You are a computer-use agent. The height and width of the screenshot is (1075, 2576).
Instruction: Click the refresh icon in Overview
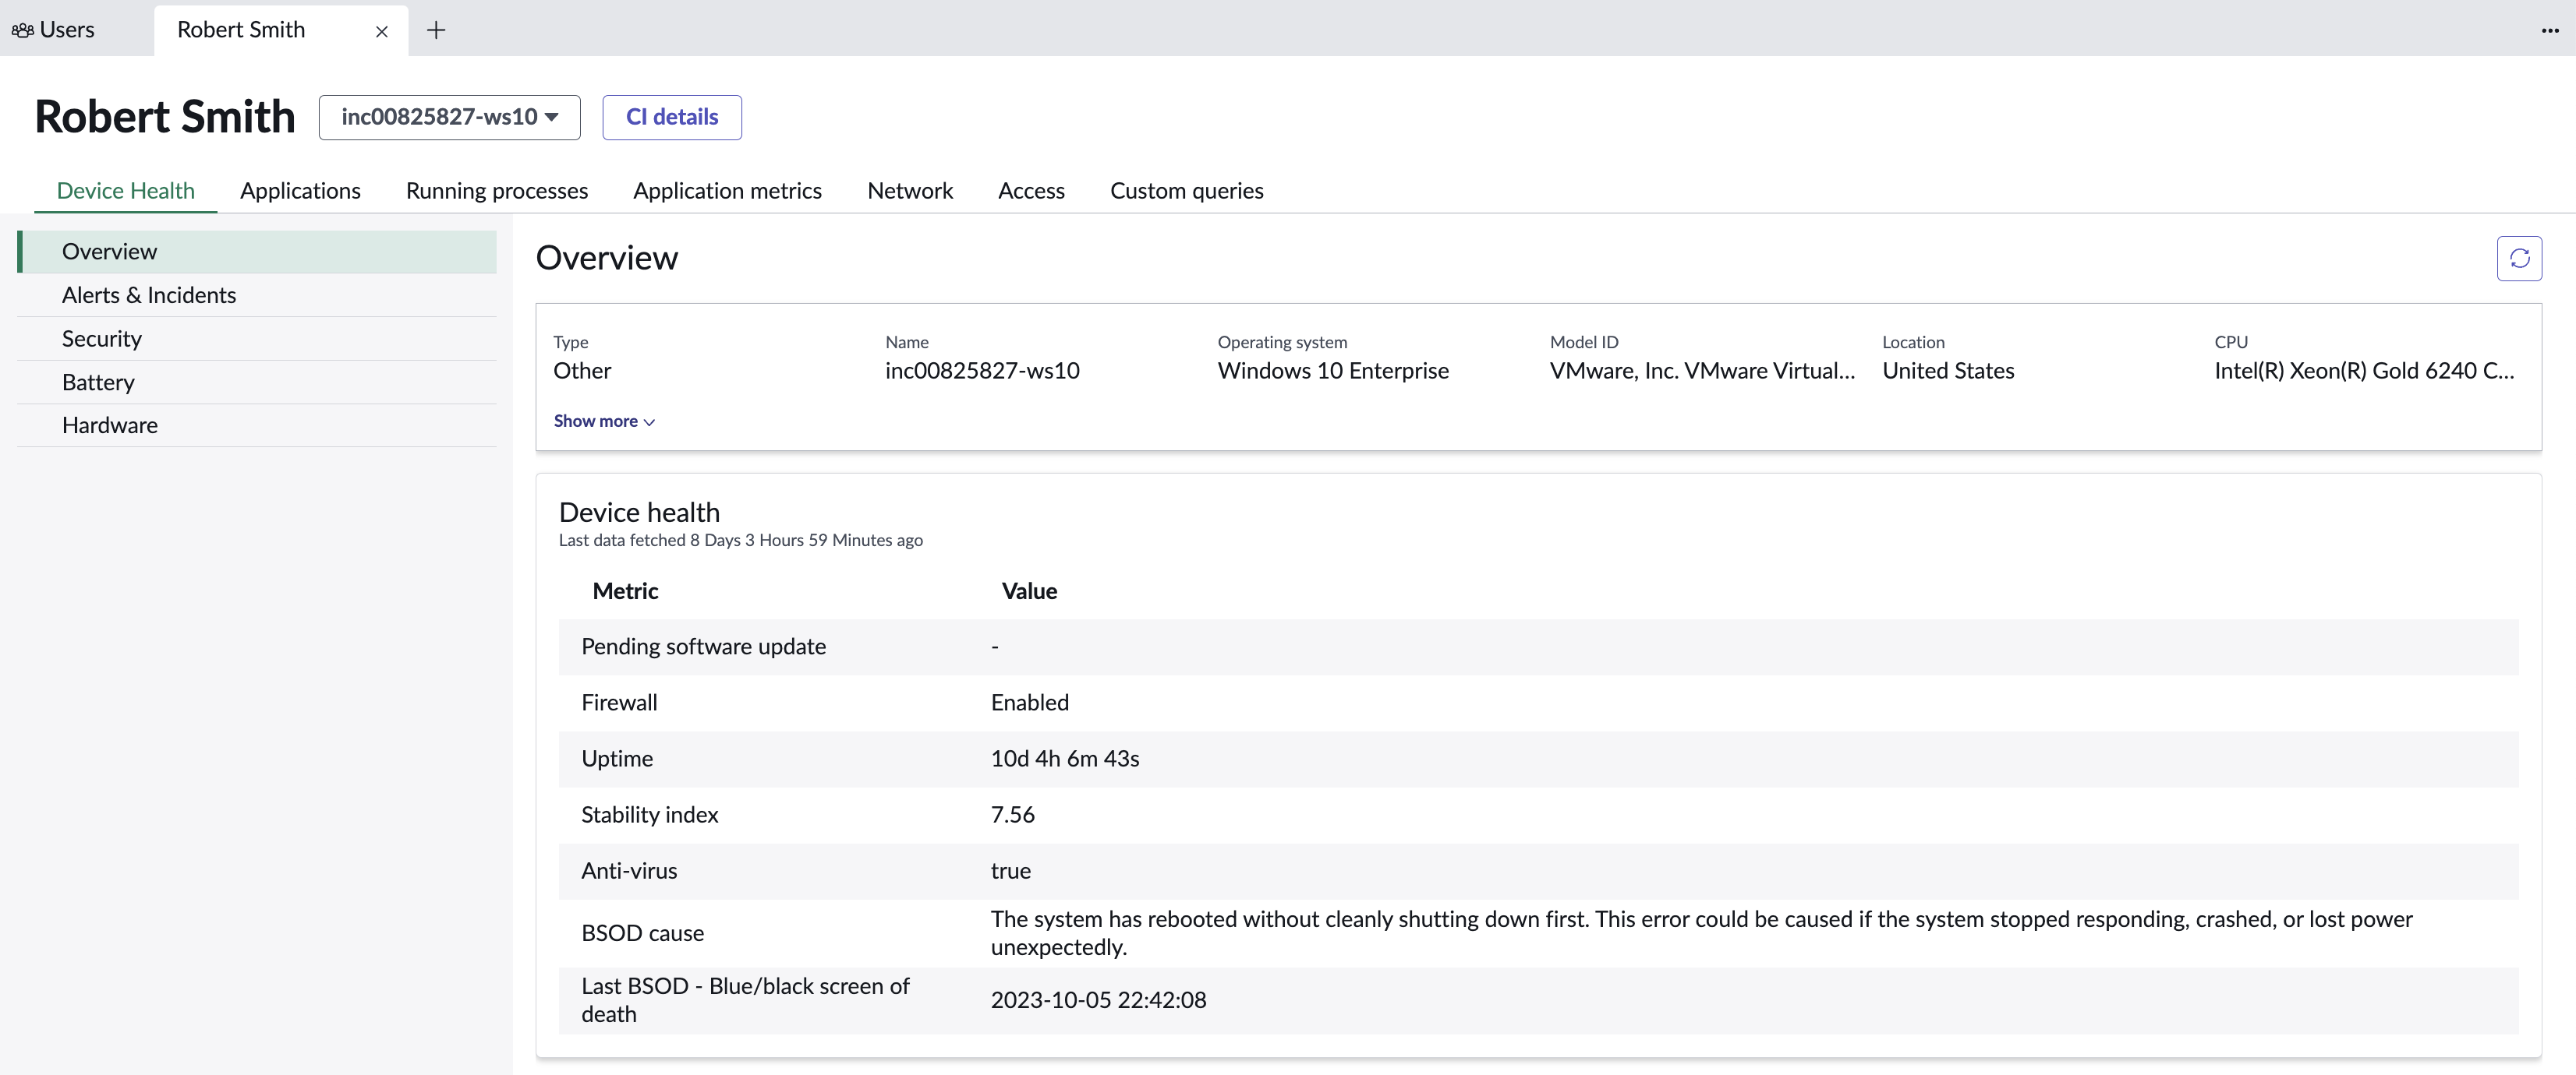coord(2519,259)
